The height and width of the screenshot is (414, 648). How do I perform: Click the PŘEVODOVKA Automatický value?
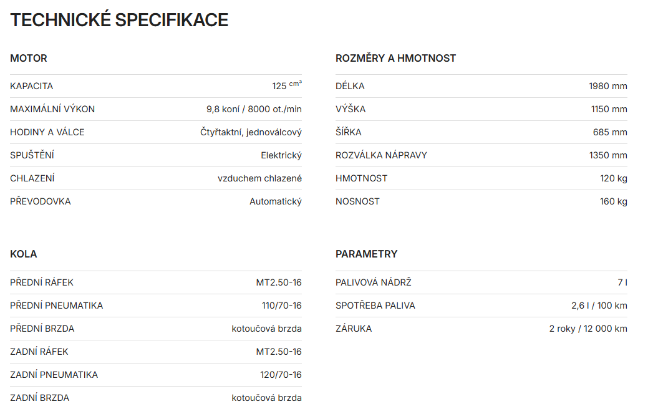click(x=276, y=201)
